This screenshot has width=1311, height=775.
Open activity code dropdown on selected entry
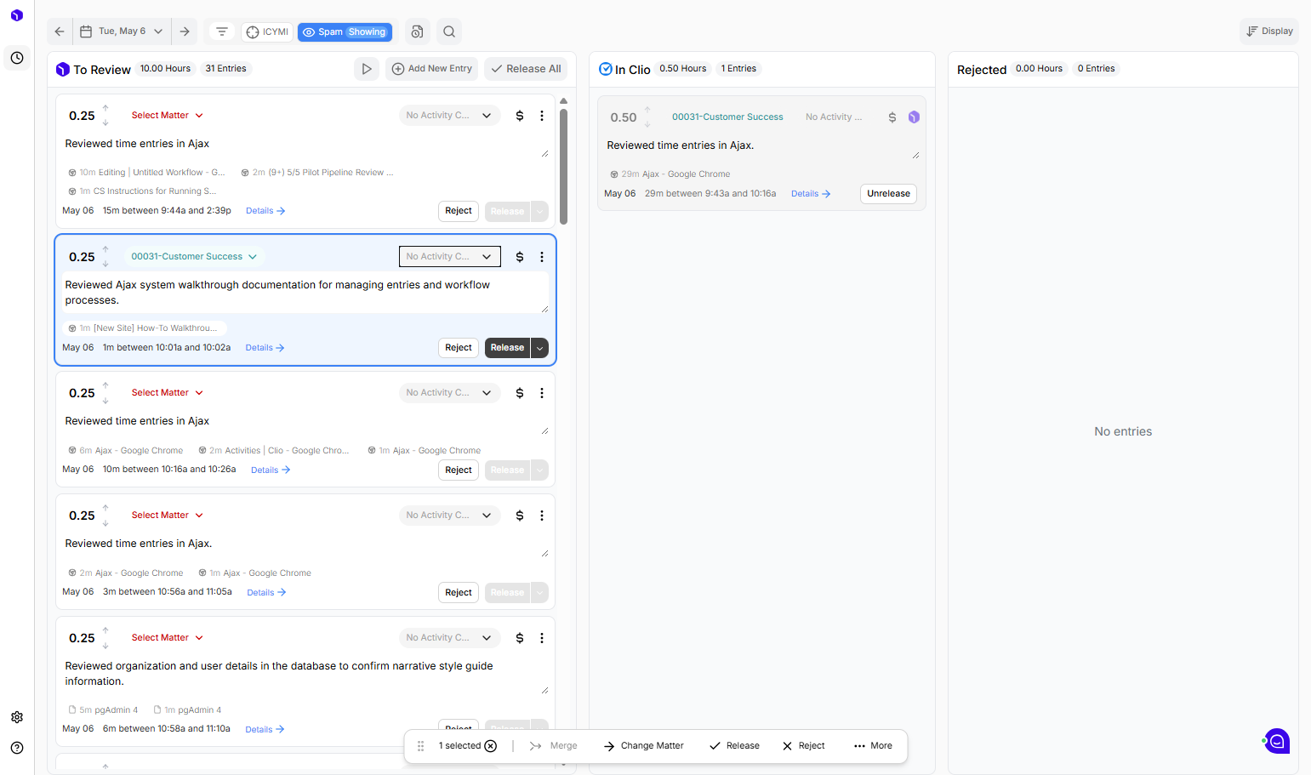tap(450, 256)
